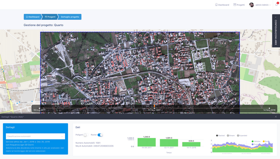
Task: Click the collapse chevron on Configurazioni Aree tab
Action: (276, 17)
